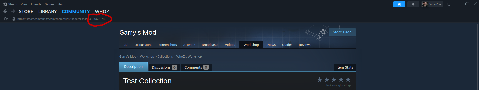Viewport: 479px width, 90px height.
Task: Open the notifications bell
Action: 413,4
